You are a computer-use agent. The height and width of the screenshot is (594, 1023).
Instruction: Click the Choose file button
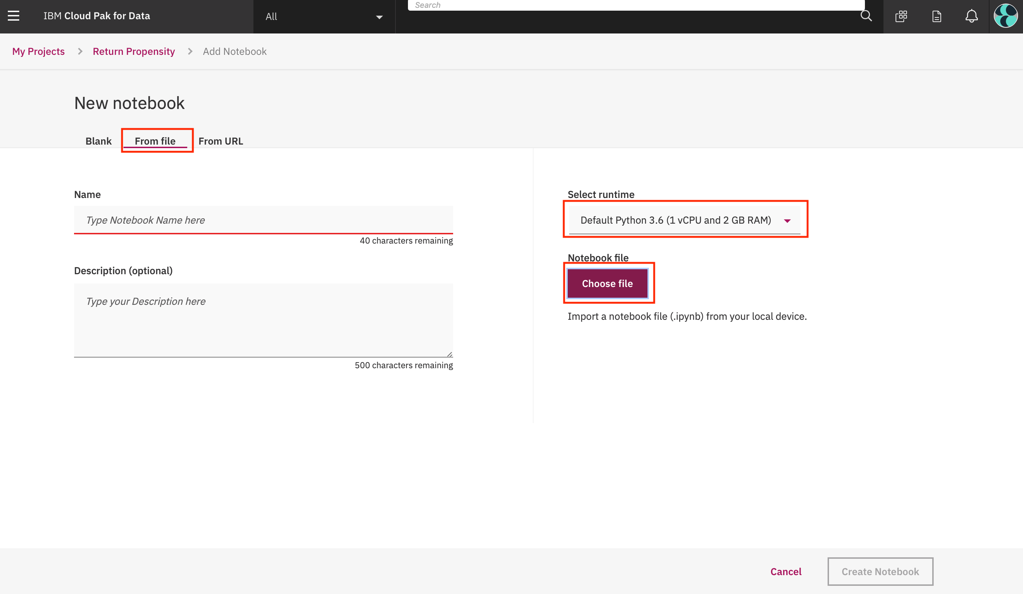coord(607,283)
